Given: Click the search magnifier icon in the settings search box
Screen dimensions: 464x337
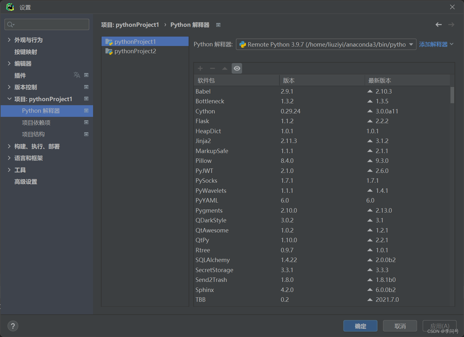Looking at the screenshot, I should point(11,25).
